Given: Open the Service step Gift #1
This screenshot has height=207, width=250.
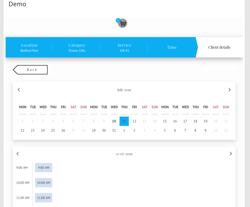Looking at the screenshot, I should click(124, 47).
